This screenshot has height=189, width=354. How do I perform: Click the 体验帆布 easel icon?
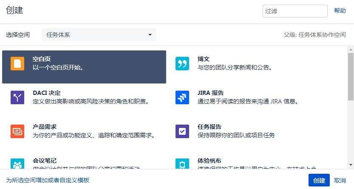click(x=182, y=164)
